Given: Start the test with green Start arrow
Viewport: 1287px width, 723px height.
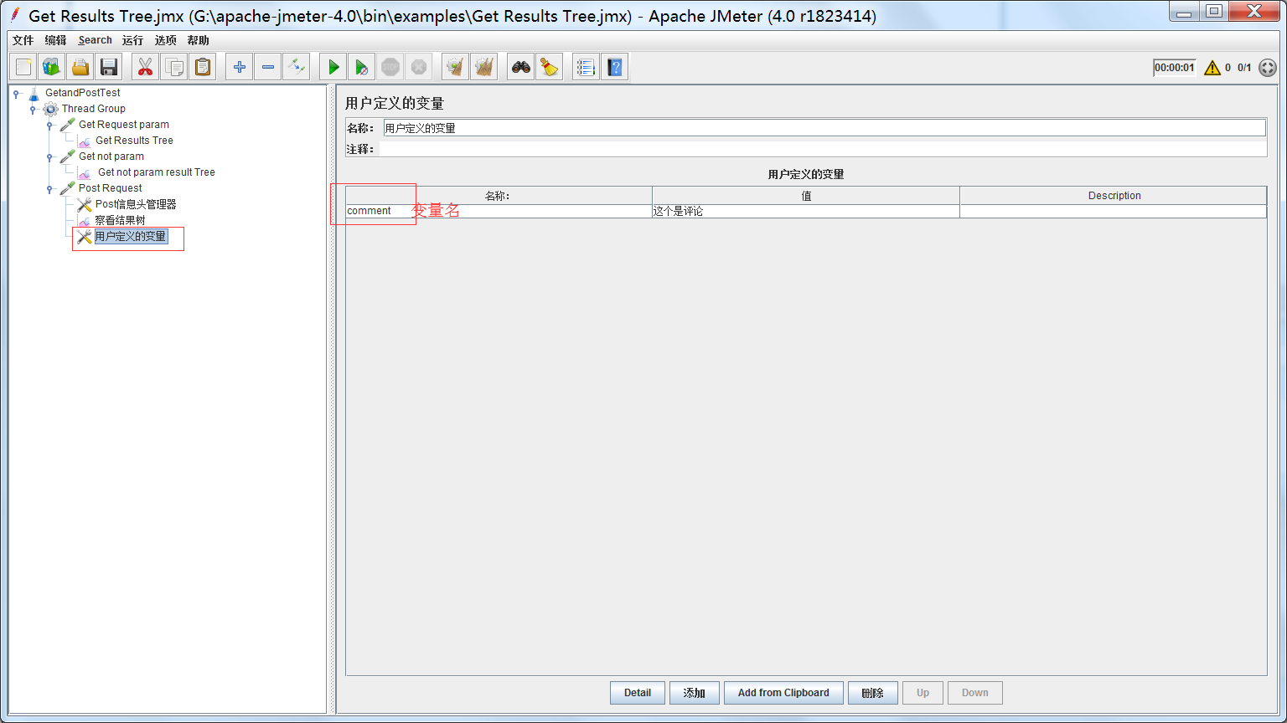Looking at the screenshot, I should 333,66.
